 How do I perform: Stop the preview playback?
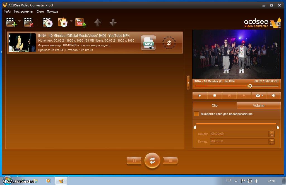pos(215,95)
